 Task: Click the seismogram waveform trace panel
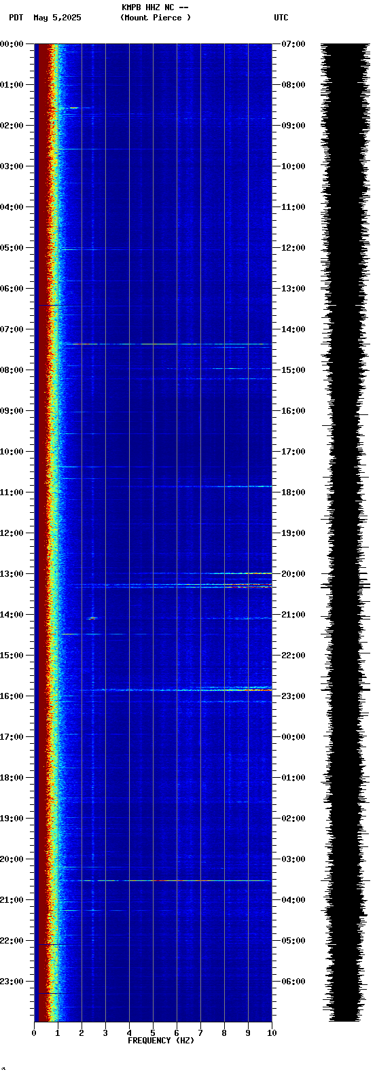345,533
